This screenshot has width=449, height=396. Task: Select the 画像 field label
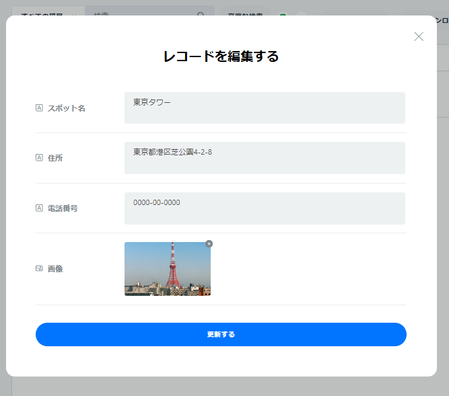pos(55,269)
